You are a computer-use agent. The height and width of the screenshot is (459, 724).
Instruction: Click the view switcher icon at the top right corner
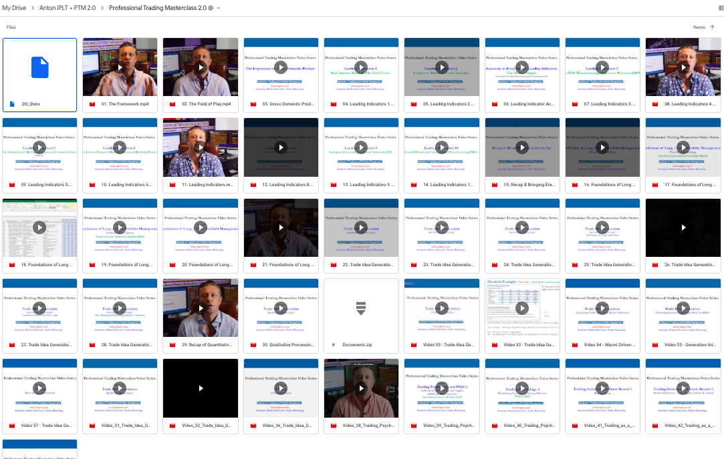tap(719, 7)
